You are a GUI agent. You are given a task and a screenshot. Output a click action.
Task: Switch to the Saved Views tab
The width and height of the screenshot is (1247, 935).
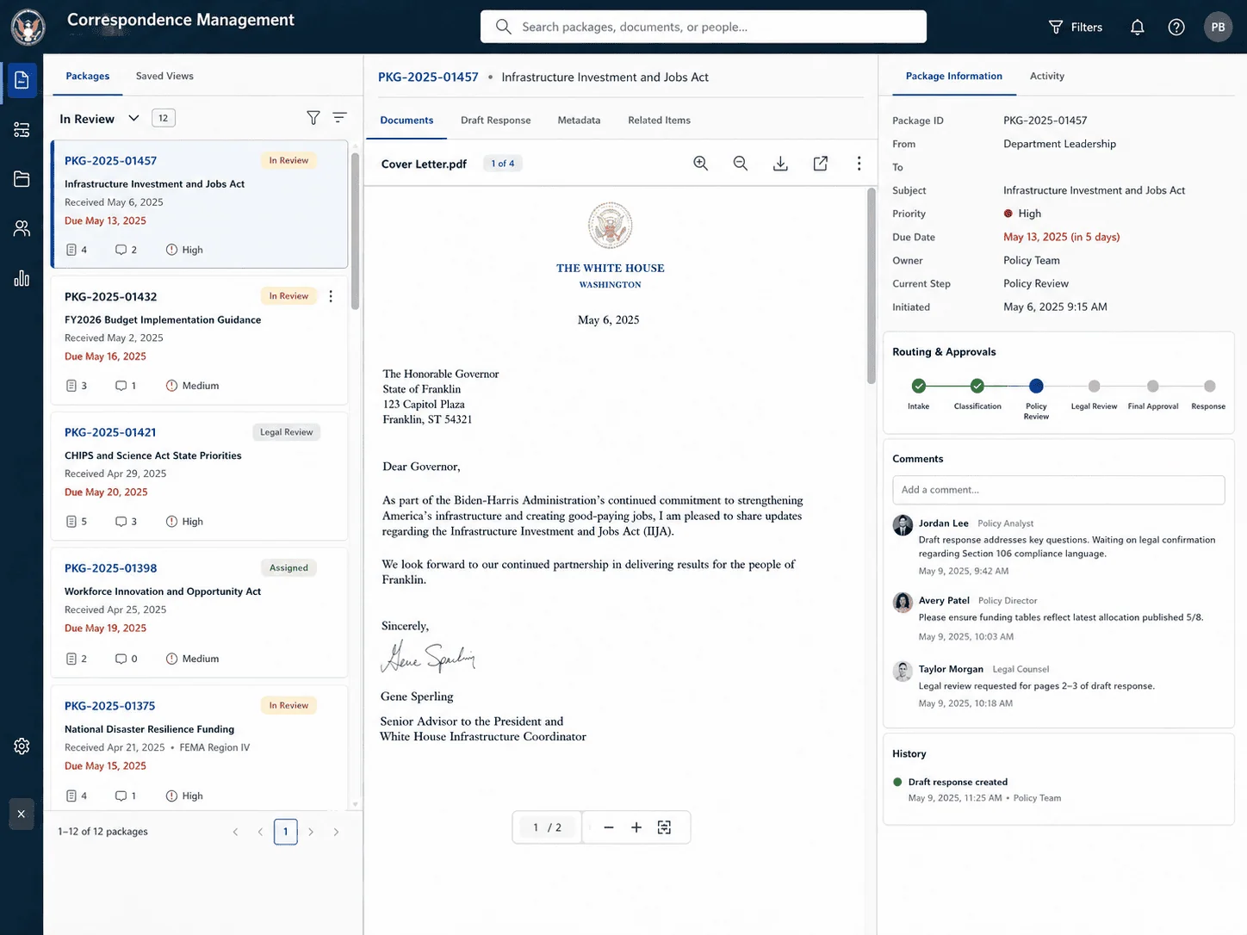pos(164,76)
